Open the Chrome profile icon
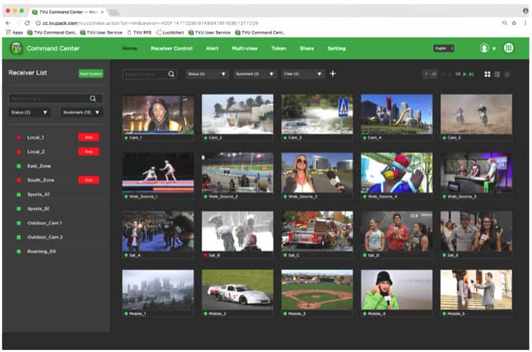 [525, 11]
